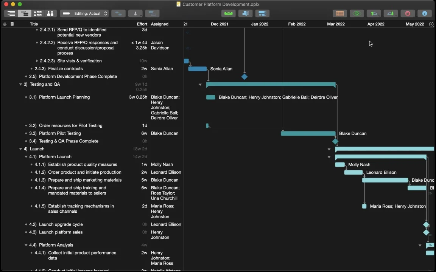Switch to the Task outline view

(x=11, y=13)
